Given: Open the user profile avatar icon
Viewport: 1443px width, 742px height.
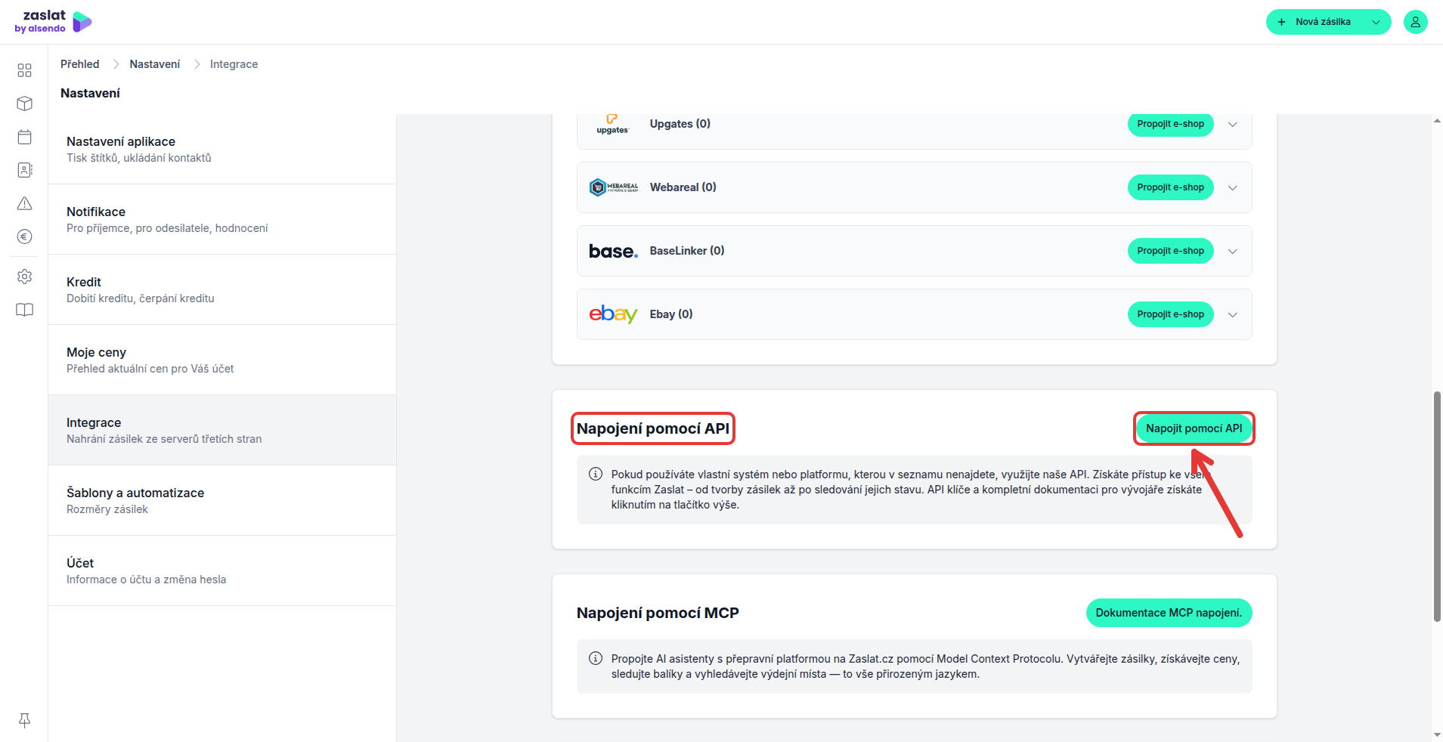Looking at the screenshot, I should (x=1415, y=22).
